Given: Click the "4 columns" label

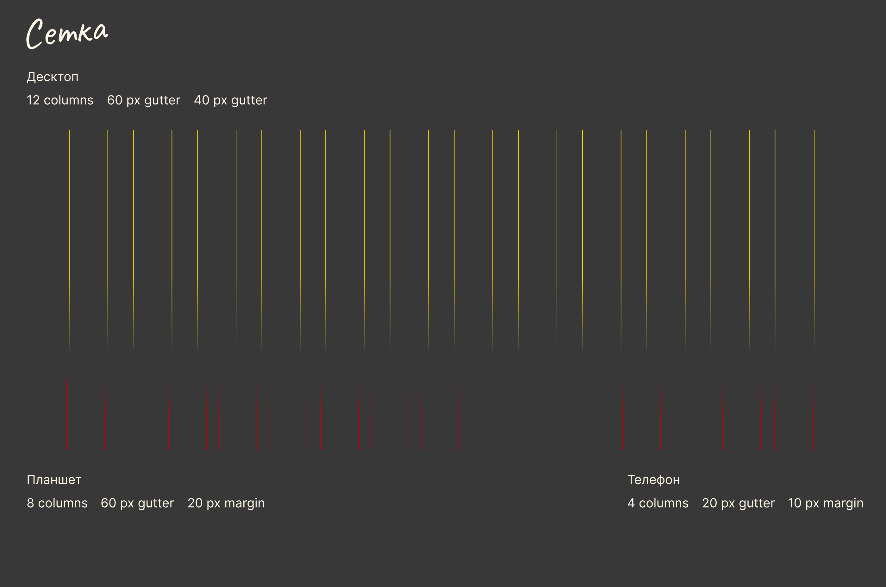Looking at the screenshot, I should (x=658, y=503).
